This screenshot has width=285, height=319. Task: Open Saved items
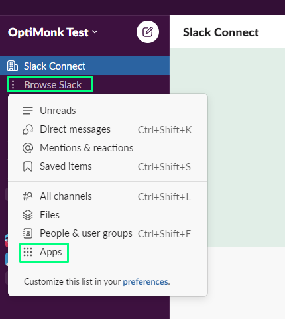108,166
